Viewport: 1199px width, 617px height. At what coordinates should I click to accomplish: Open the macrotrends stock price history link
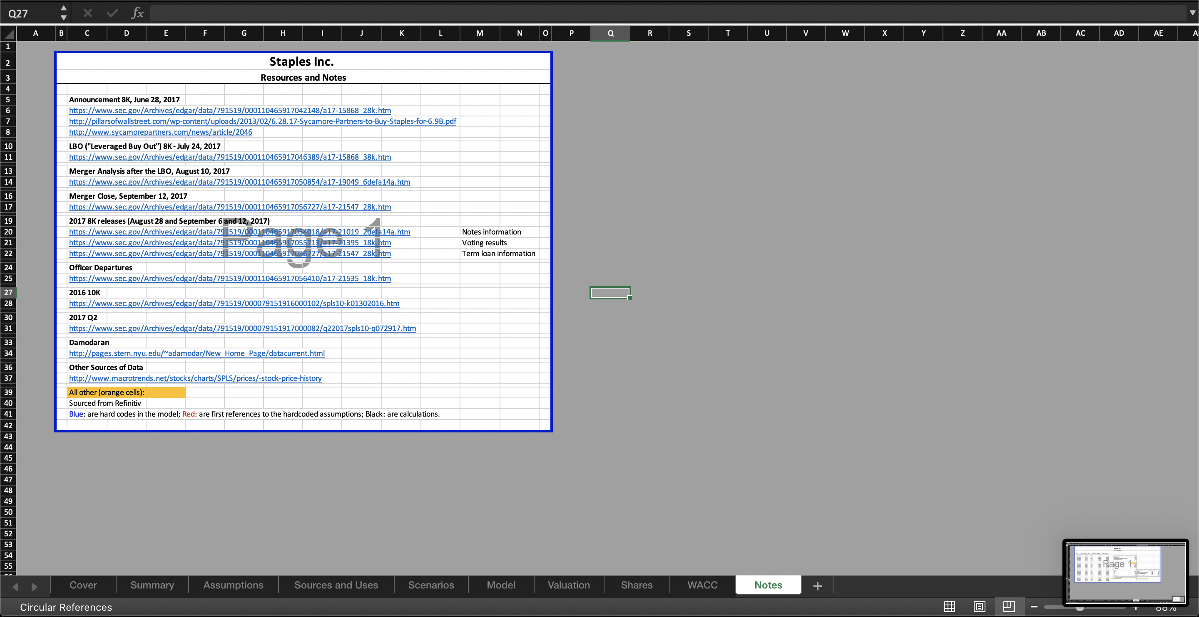coord(196,378)
